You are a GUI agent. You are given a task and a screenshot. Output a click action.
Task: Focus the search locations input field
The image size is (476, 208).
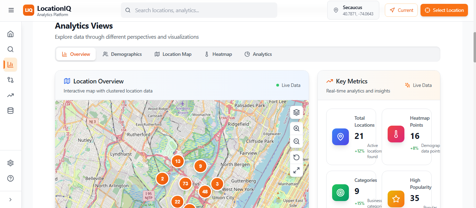(x=199, y=10)
